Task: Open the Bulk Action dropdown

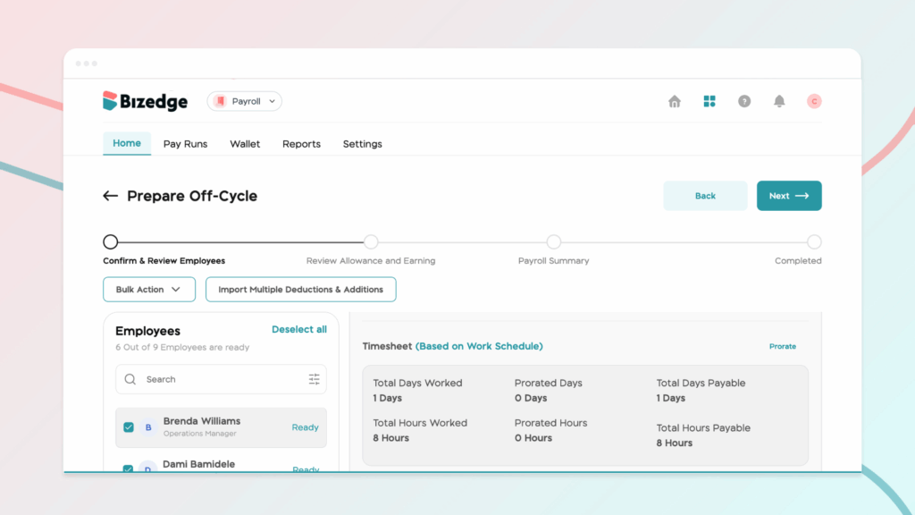Action: 148,290
